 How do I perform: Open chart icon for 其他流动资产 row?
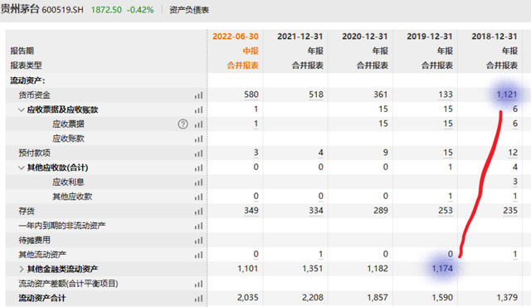pos(199,255)
